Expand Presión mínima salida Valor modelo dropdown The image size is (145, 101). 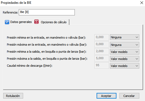click(125, 52)
